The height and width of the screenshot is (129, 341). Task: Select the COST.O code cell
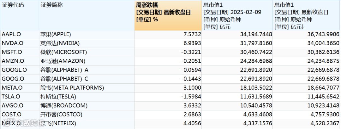point(20,115)
